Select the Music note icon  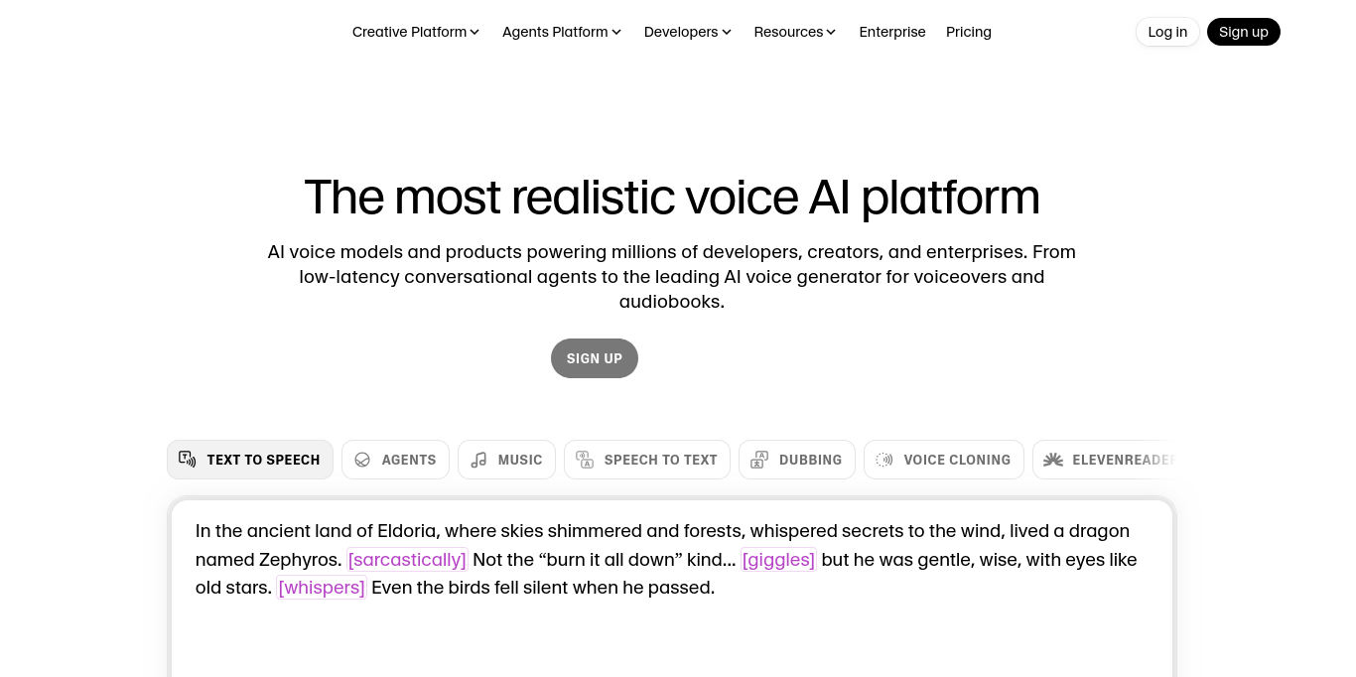tap(478, 460)
